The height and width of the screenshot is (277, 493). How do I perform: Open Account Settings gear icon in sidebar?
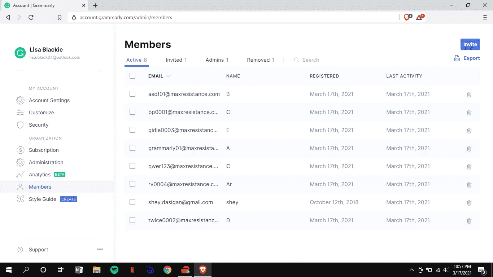[20, 100]
